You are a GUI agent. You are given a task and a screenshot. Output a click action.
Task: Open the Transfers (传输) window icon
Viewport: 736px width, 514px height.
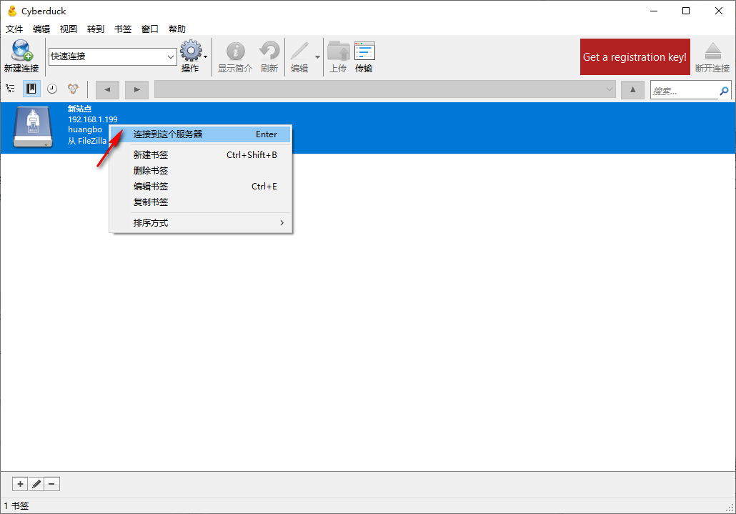[x=364, y=51]
